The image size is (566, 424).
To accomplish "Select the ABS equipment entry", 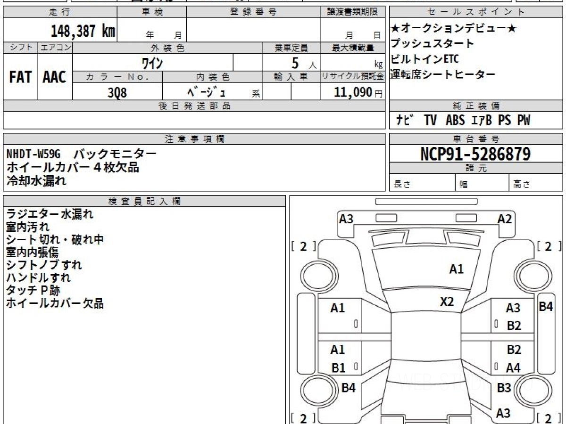I will pyautogui.click(x=455, y=121).
